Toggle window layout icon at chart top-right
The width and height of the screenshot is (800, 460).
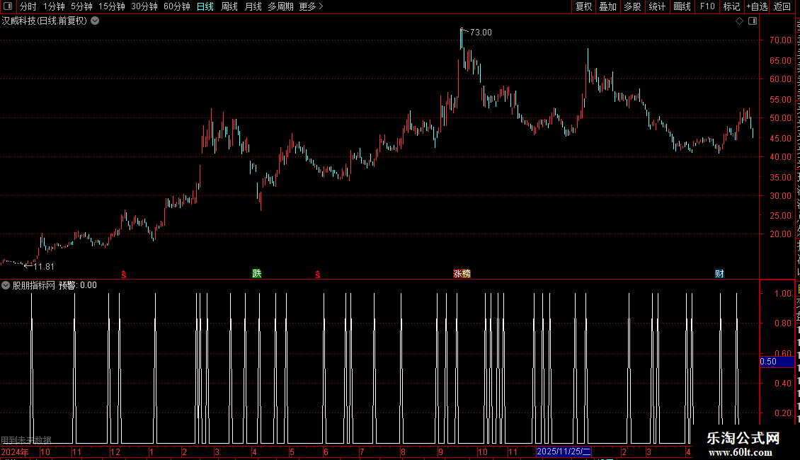point(753,21)
